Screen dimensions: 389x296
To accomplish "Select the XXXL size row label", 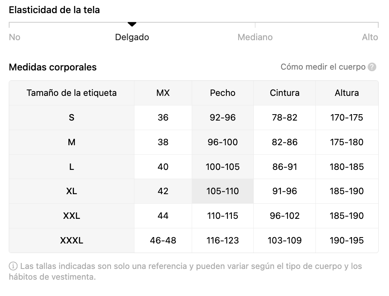I will (x=72, y=240).
